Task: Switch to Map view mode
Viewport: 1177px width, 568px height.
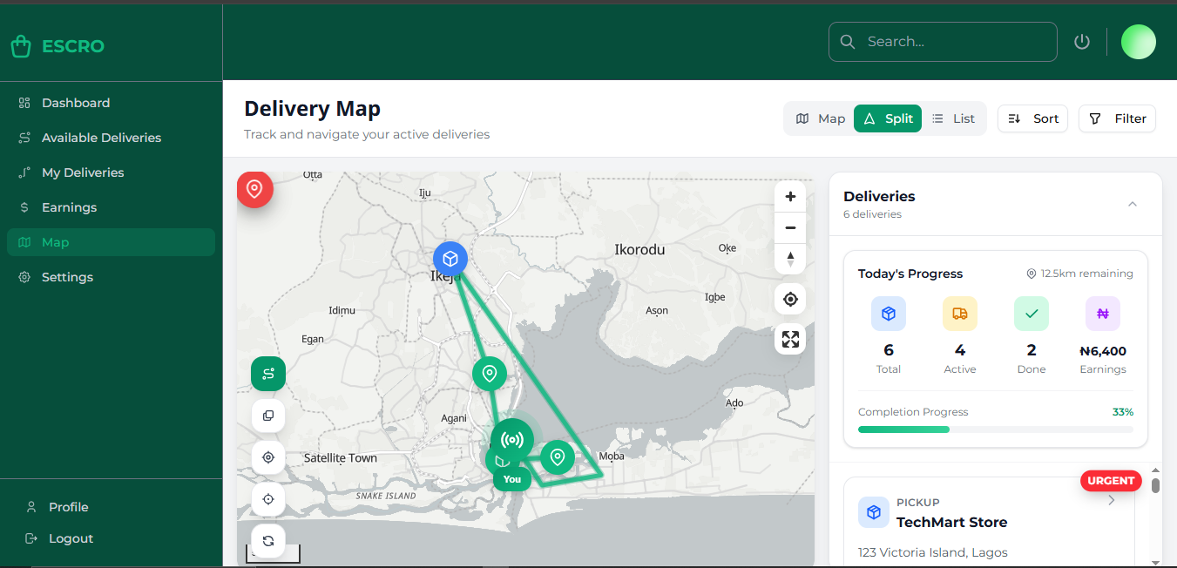Action: 820,118
